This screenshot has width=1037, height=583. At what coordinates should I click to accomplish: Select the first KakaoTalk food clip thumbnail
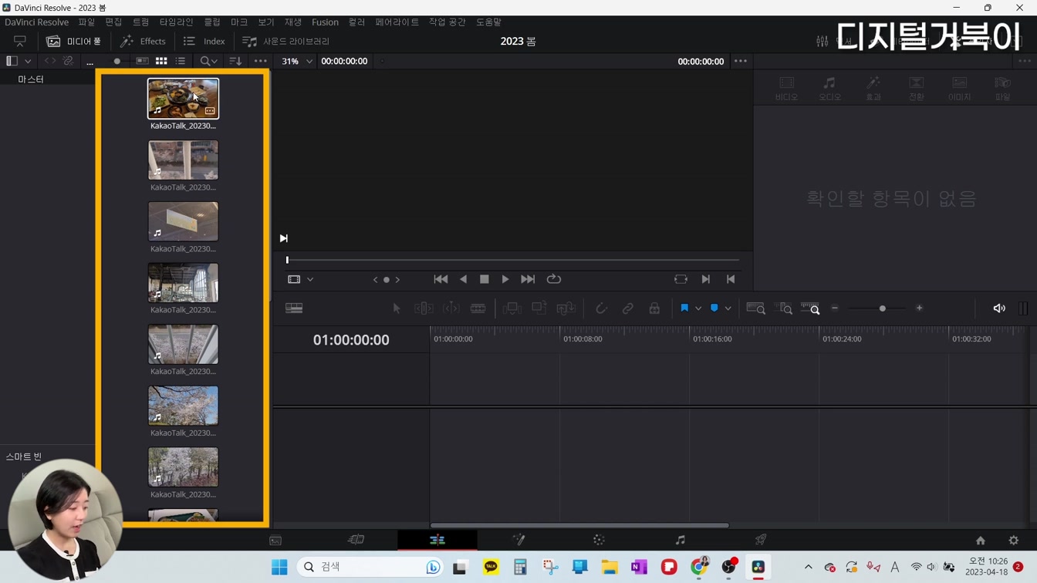(183, 99)
